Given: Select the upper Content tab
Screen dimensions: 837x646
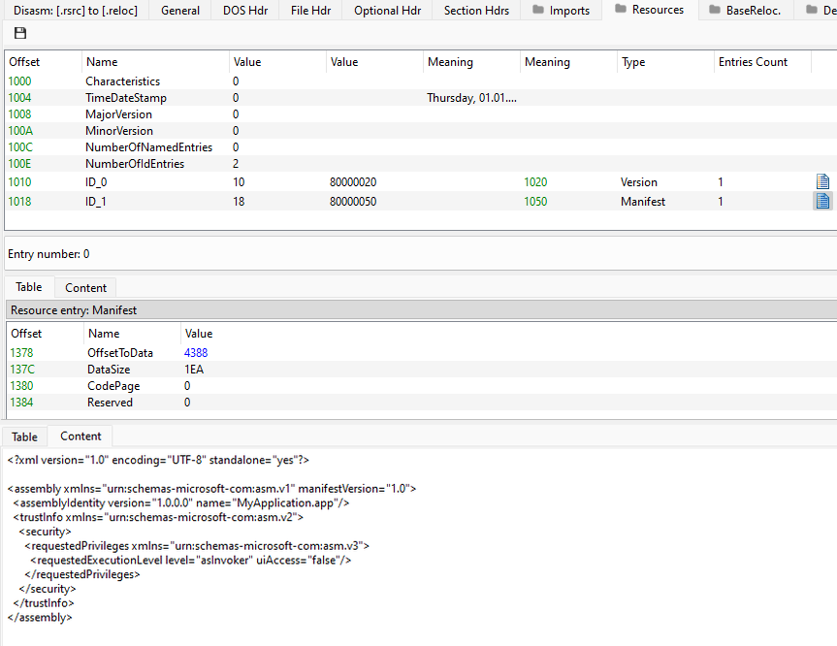Looking at the screenshot, I should (85, 288).
